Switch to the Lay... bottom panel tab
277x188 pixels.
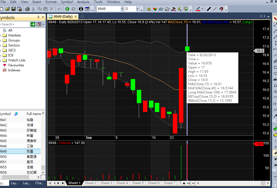click(x=14, y=183)
